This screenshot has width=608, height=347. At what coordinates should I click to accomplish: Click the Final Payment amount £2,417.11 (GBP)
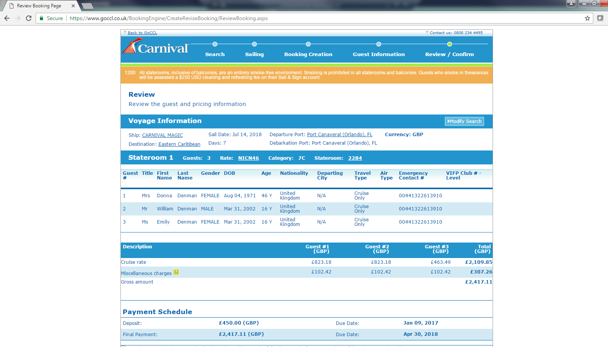coord(241,334)
